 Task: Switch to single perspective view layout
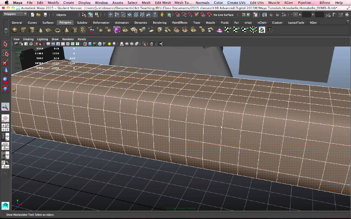coord(5,118)
